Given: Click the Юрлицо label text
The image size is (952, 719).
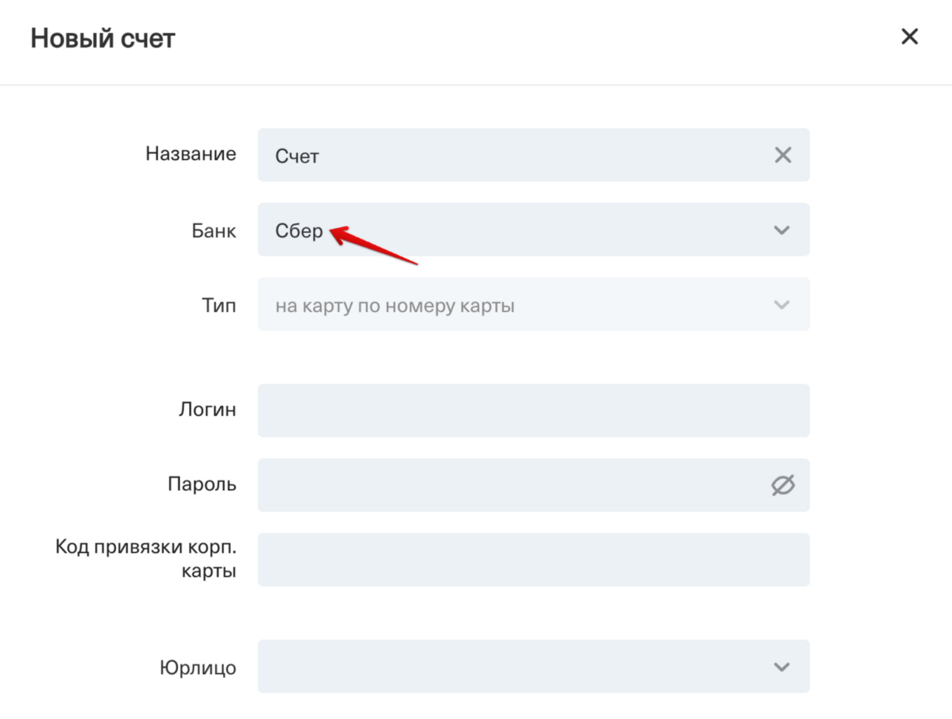Looking at the screenshot, I should click(x=198, y=667).
